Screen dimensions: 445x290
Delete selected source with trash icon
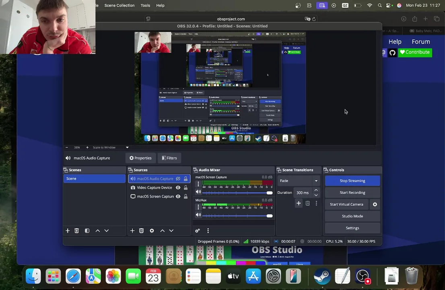point(141,231)
